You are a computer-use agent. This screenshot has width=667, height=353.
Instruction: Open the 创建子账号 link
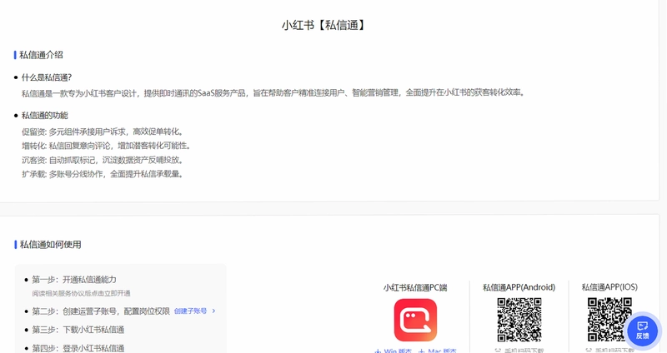click(x=190, y=311)
